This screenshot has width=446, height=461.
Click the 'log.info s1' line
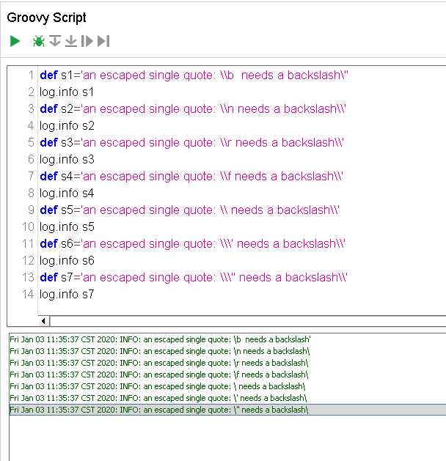(67, 92)
